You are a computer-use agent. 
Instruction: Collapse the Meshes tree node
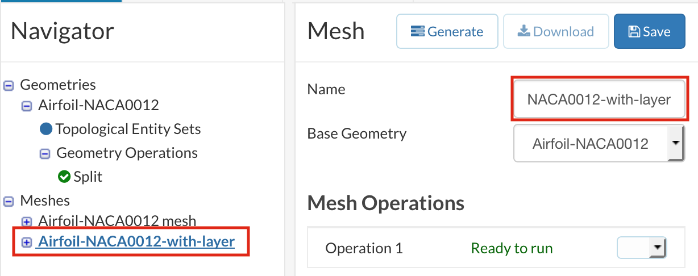(9, 202)
